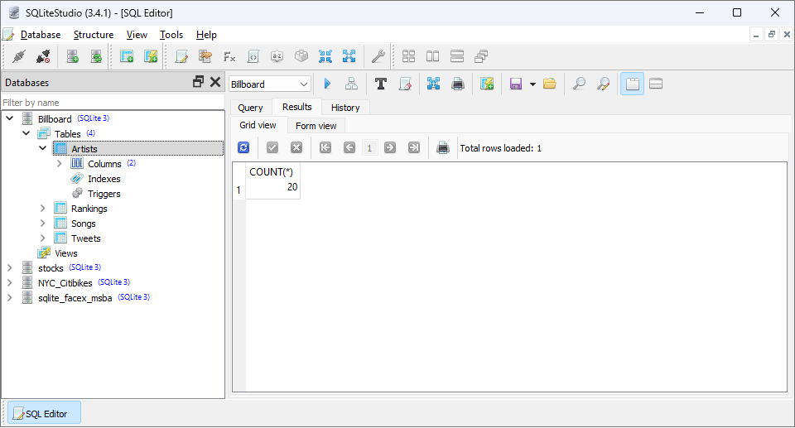Save SQL to file floppy icon
795x428 pixels.
[x=516, y=84]
